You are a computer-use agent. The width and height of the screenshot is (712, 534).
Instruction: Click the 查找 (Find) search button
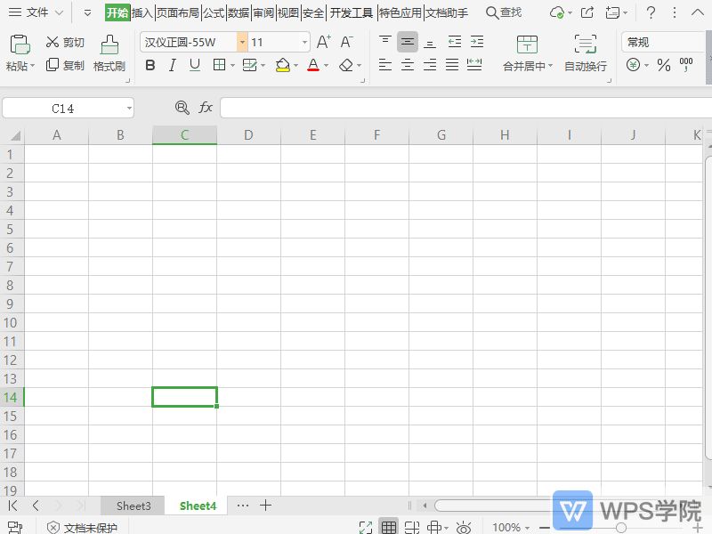point(504,12)
